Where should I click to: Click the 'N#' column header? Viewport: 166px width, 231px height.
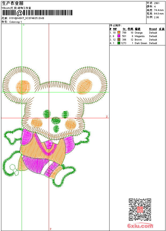(x=115, y=29)
